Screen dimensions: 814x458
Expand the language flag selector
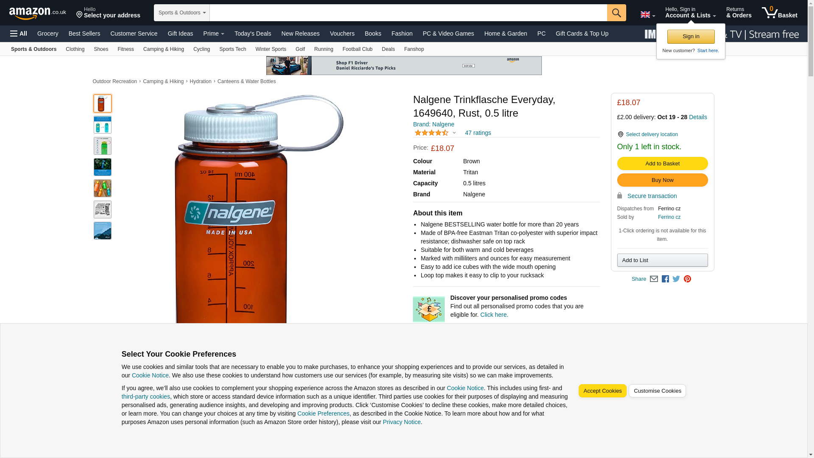647,15
